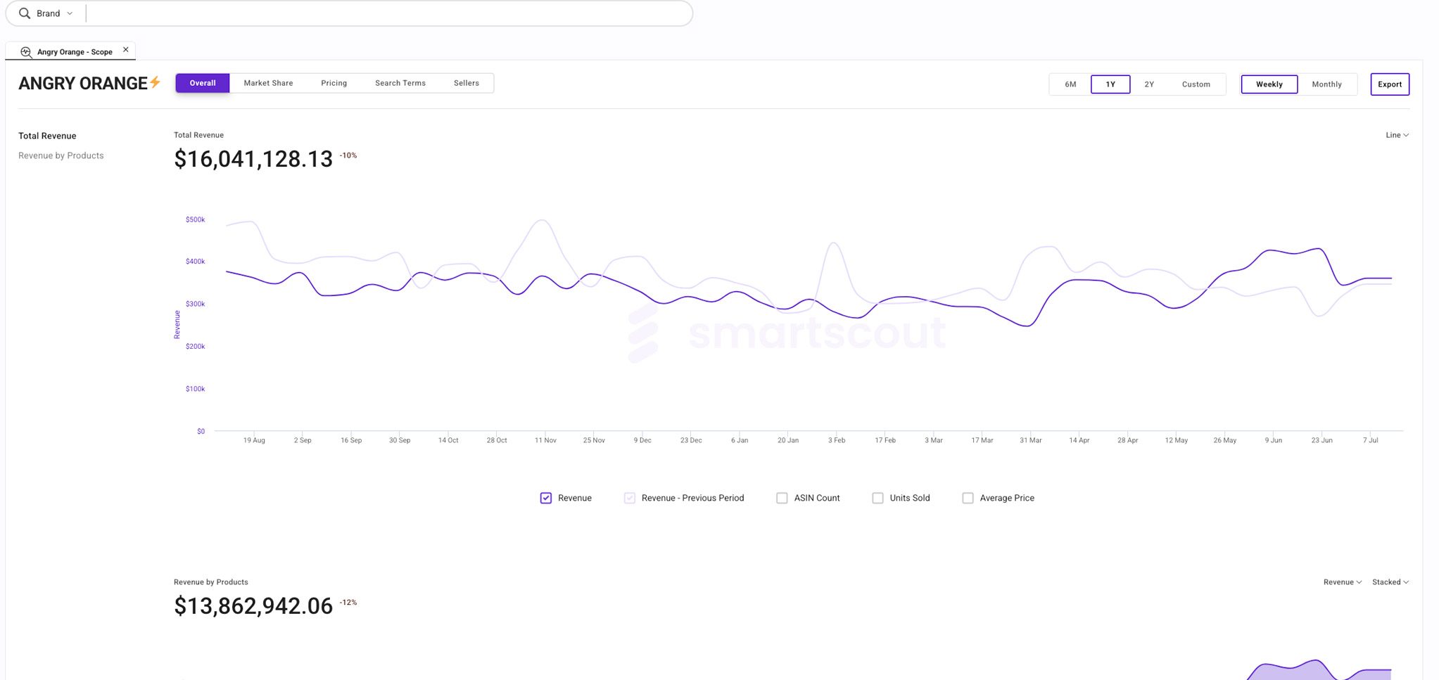Expand the Line chart type dropdown
The height and width of the screenshot is (680, 1439).
[1397, 135]
